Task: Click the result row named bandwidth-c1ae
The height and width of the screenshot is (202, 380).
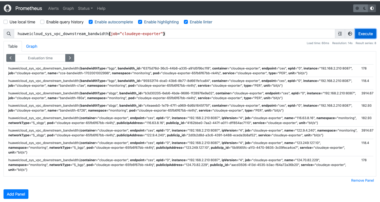Action: pos(190,83)
